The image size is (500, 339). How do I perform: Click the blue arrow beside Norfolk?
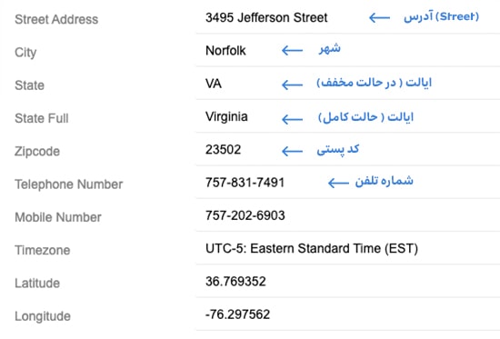[x=292, y=50]
